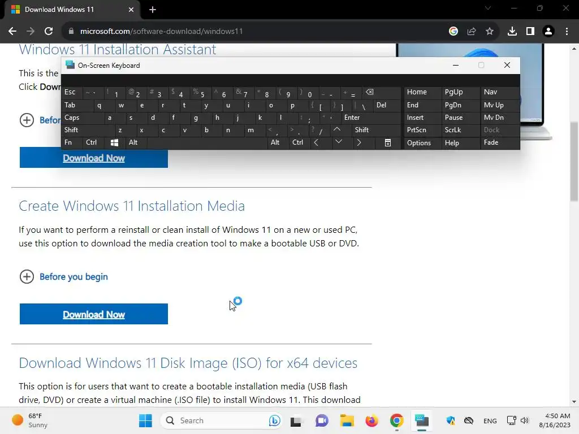
Task: Share this page using the share icon
Action: click(472, 32)
